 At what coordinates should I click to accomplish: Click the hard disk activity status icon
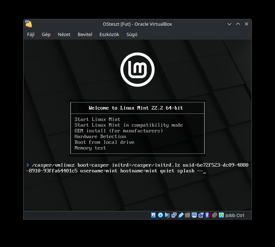tap(153, 215)
